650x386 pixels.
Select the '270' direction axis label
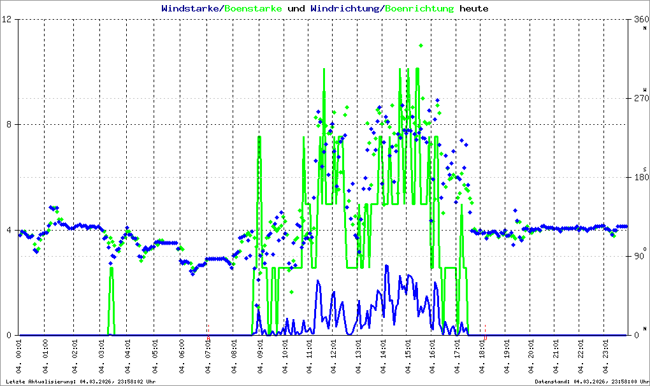641,98
